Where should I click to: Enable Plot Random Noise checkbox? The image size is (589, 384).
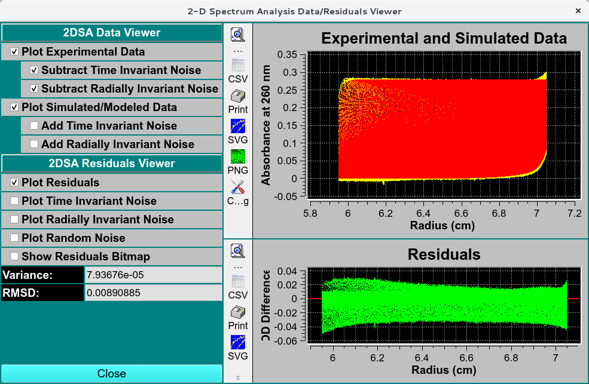point(14,238)
